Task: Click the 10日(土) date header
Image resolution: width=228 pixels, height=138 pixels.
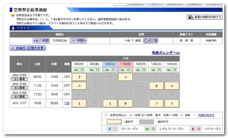Action: (x=110, y=64)
